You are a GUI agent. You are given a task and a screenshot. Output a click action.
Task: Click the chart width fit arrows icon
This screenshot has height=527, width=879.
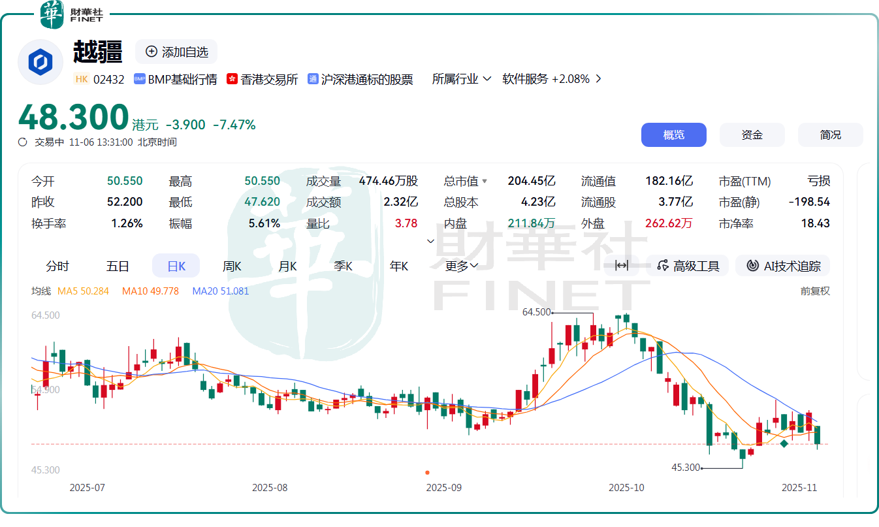[622, 265]
